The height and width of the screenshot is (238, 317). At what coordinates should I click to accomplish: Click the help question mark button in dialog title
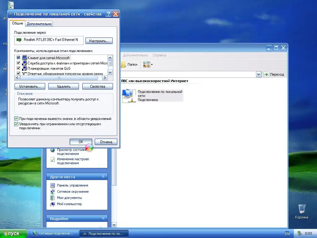click(x=108, y=14)
